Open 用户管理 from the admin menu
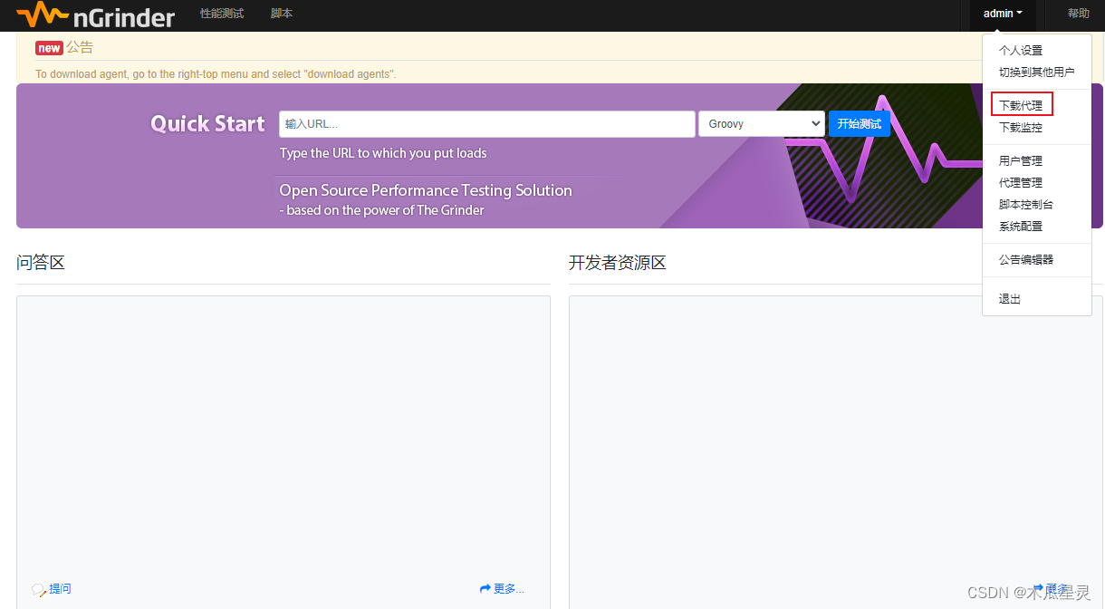This screenshot has width=1105, height=609. [x=1021, y=160]
